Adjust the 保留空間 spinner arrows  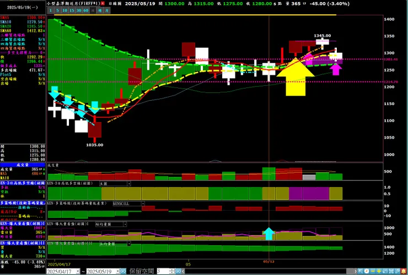tap(171, 271)
